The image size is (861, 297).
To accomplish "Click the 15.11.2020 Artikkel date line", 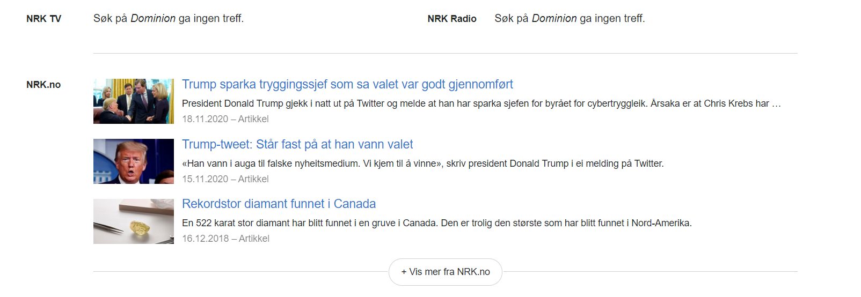I will pyautogui.click(x=225, y=179).
